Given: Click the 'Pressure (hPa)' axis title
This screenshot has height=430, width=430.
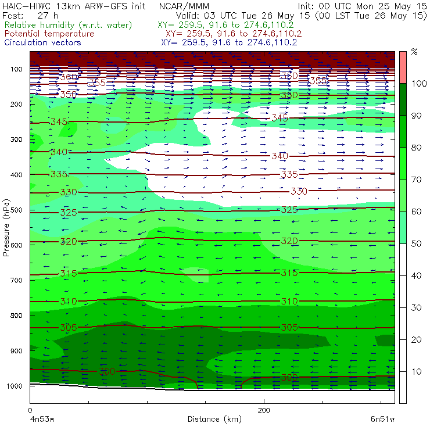Looking at the screenshot, I should (6, 228).
